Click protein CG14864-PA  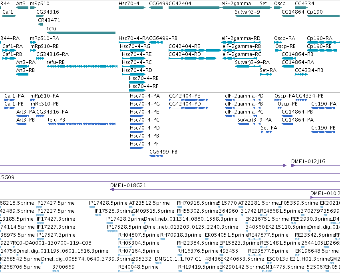287,124
